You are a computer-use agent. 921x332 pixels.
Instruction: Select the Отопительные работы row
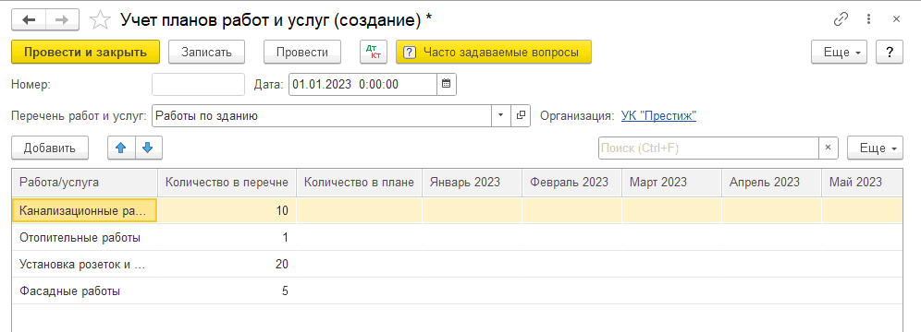[x=458, y=238]
